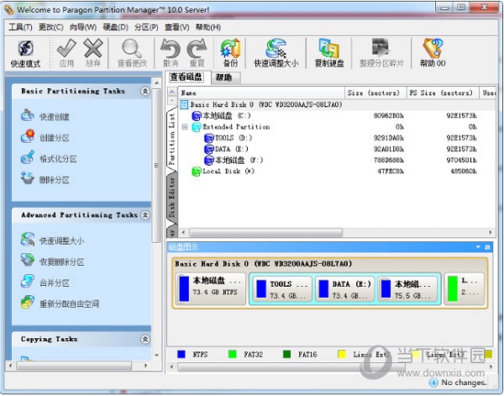
Task: Open 查看更改 magnifier icon
Action: pyautogui.click(x=132, y=53)
